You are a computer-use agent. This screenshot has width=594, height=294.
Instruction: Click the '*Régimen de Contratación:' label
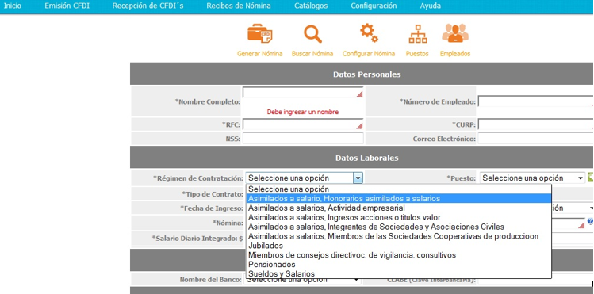197,178
